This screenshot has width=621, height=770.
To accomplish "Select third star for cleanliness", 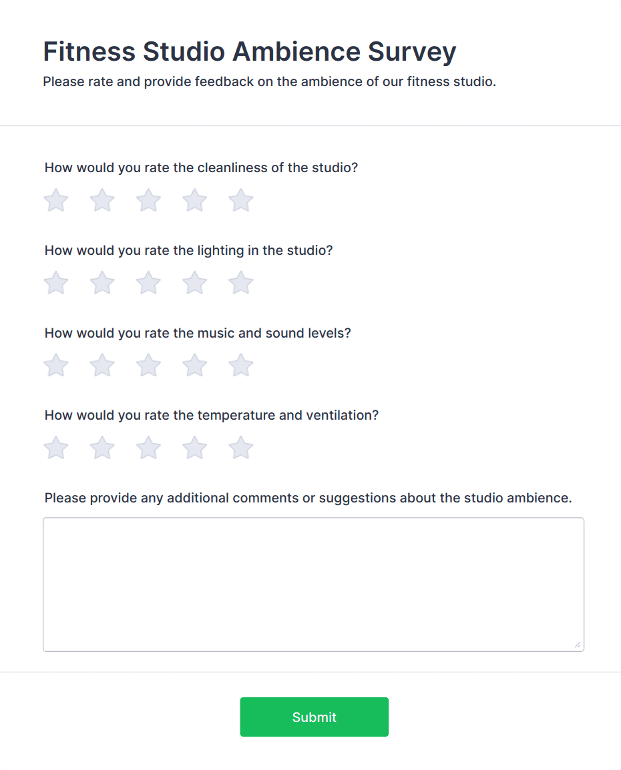I will click(148, 200).
